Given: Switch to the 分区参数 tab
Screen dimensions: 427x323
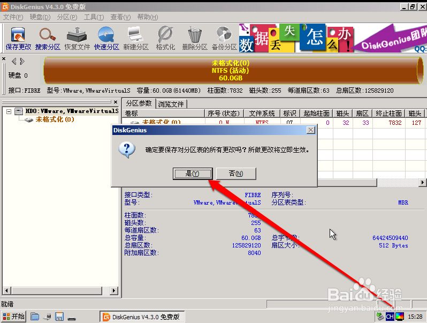Looking at the screenshot, I should pos(139,103).
